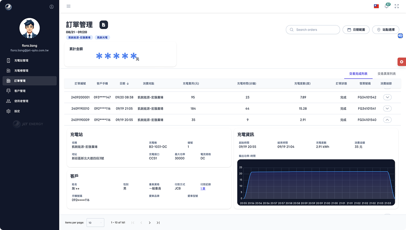Switch to the 交易完成列表 tab

pyautogui.click(x=358, y=74)
